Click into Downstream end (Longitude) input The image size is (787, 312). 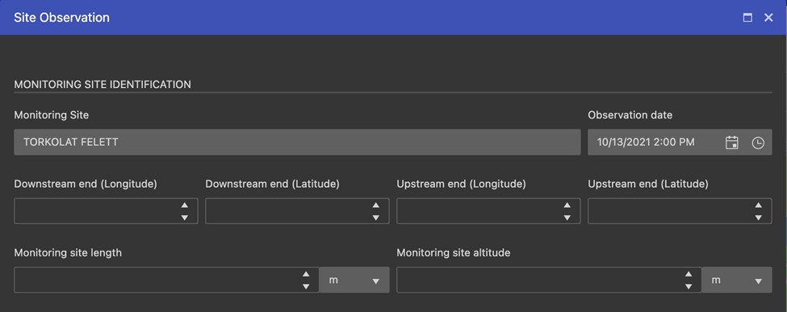(96, 211)
